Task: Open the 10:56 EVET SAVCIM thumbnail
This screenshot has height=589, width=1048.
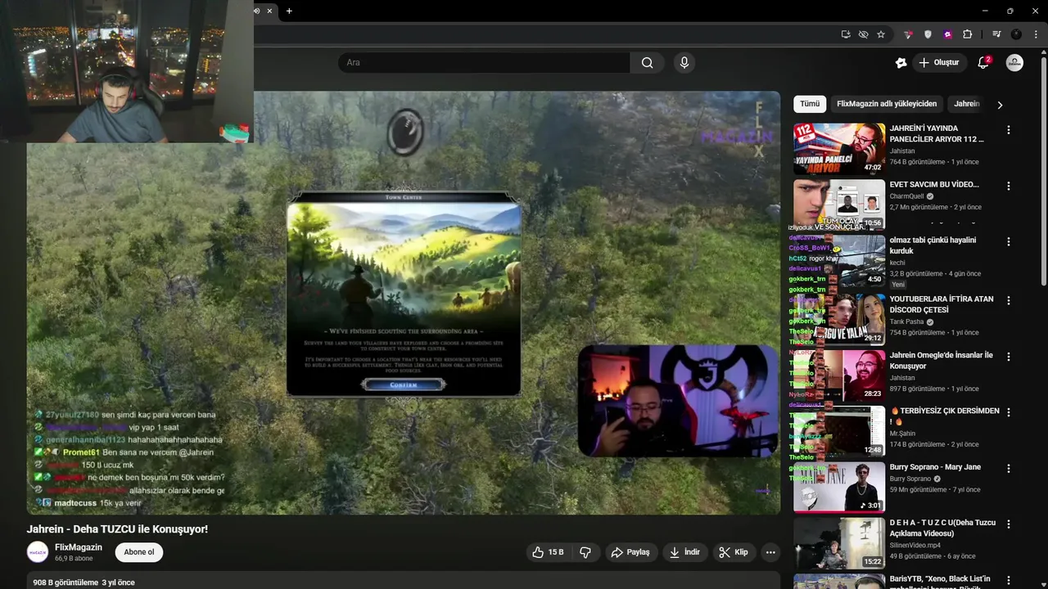Action: [839, 205]
